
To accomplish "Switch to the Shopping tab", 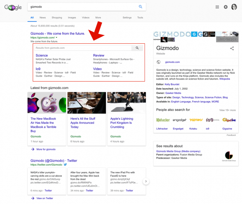I will tap(57, 18).
